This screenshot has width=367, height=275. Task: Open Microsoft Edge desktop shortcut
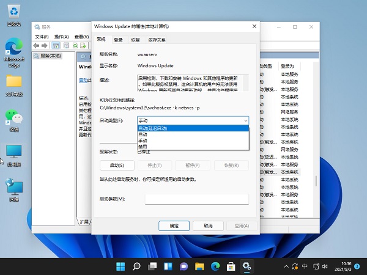(13, 48)
